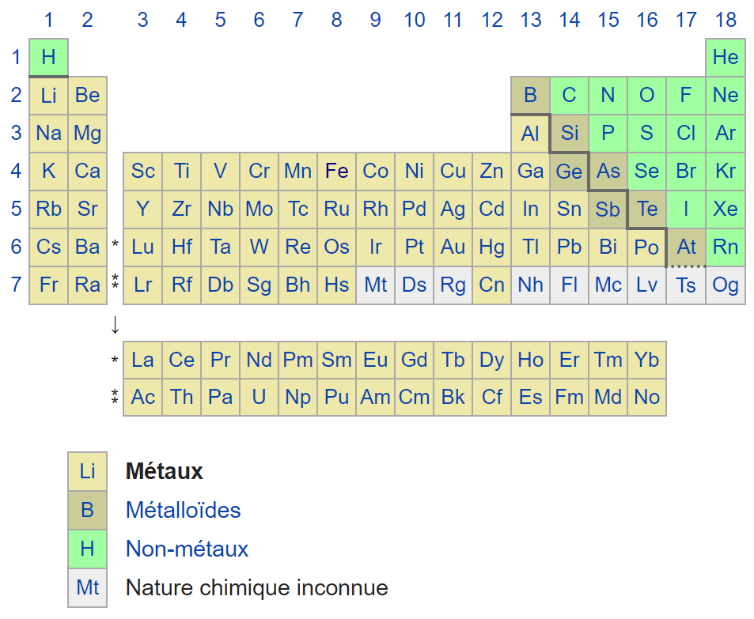This screenshot has height=619, width=754.
Task: Click the hydrogen (H) cell in period 1
Action: [48, 57]
